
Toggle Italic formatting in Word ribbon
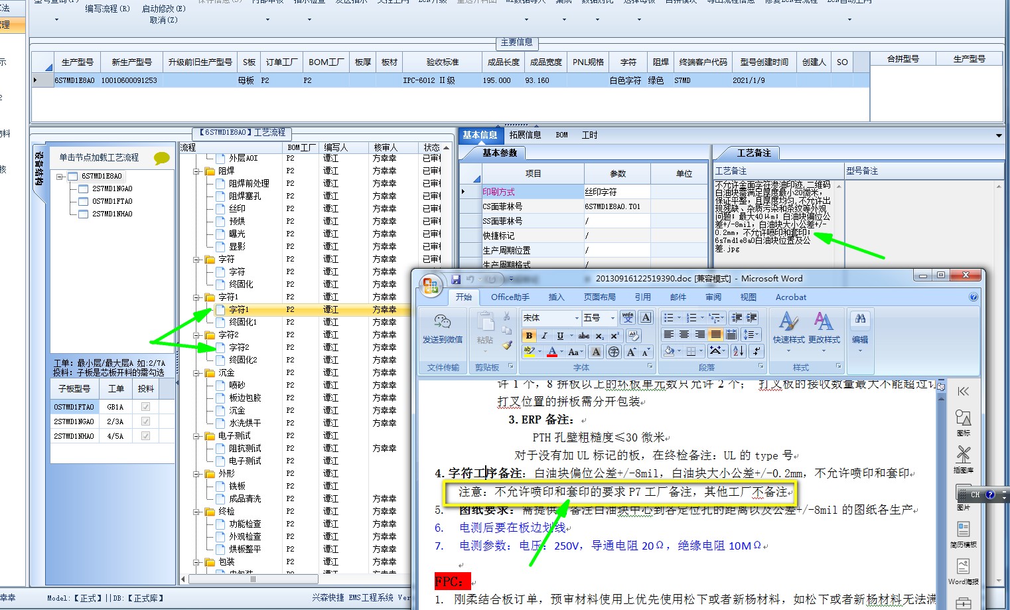544,335
